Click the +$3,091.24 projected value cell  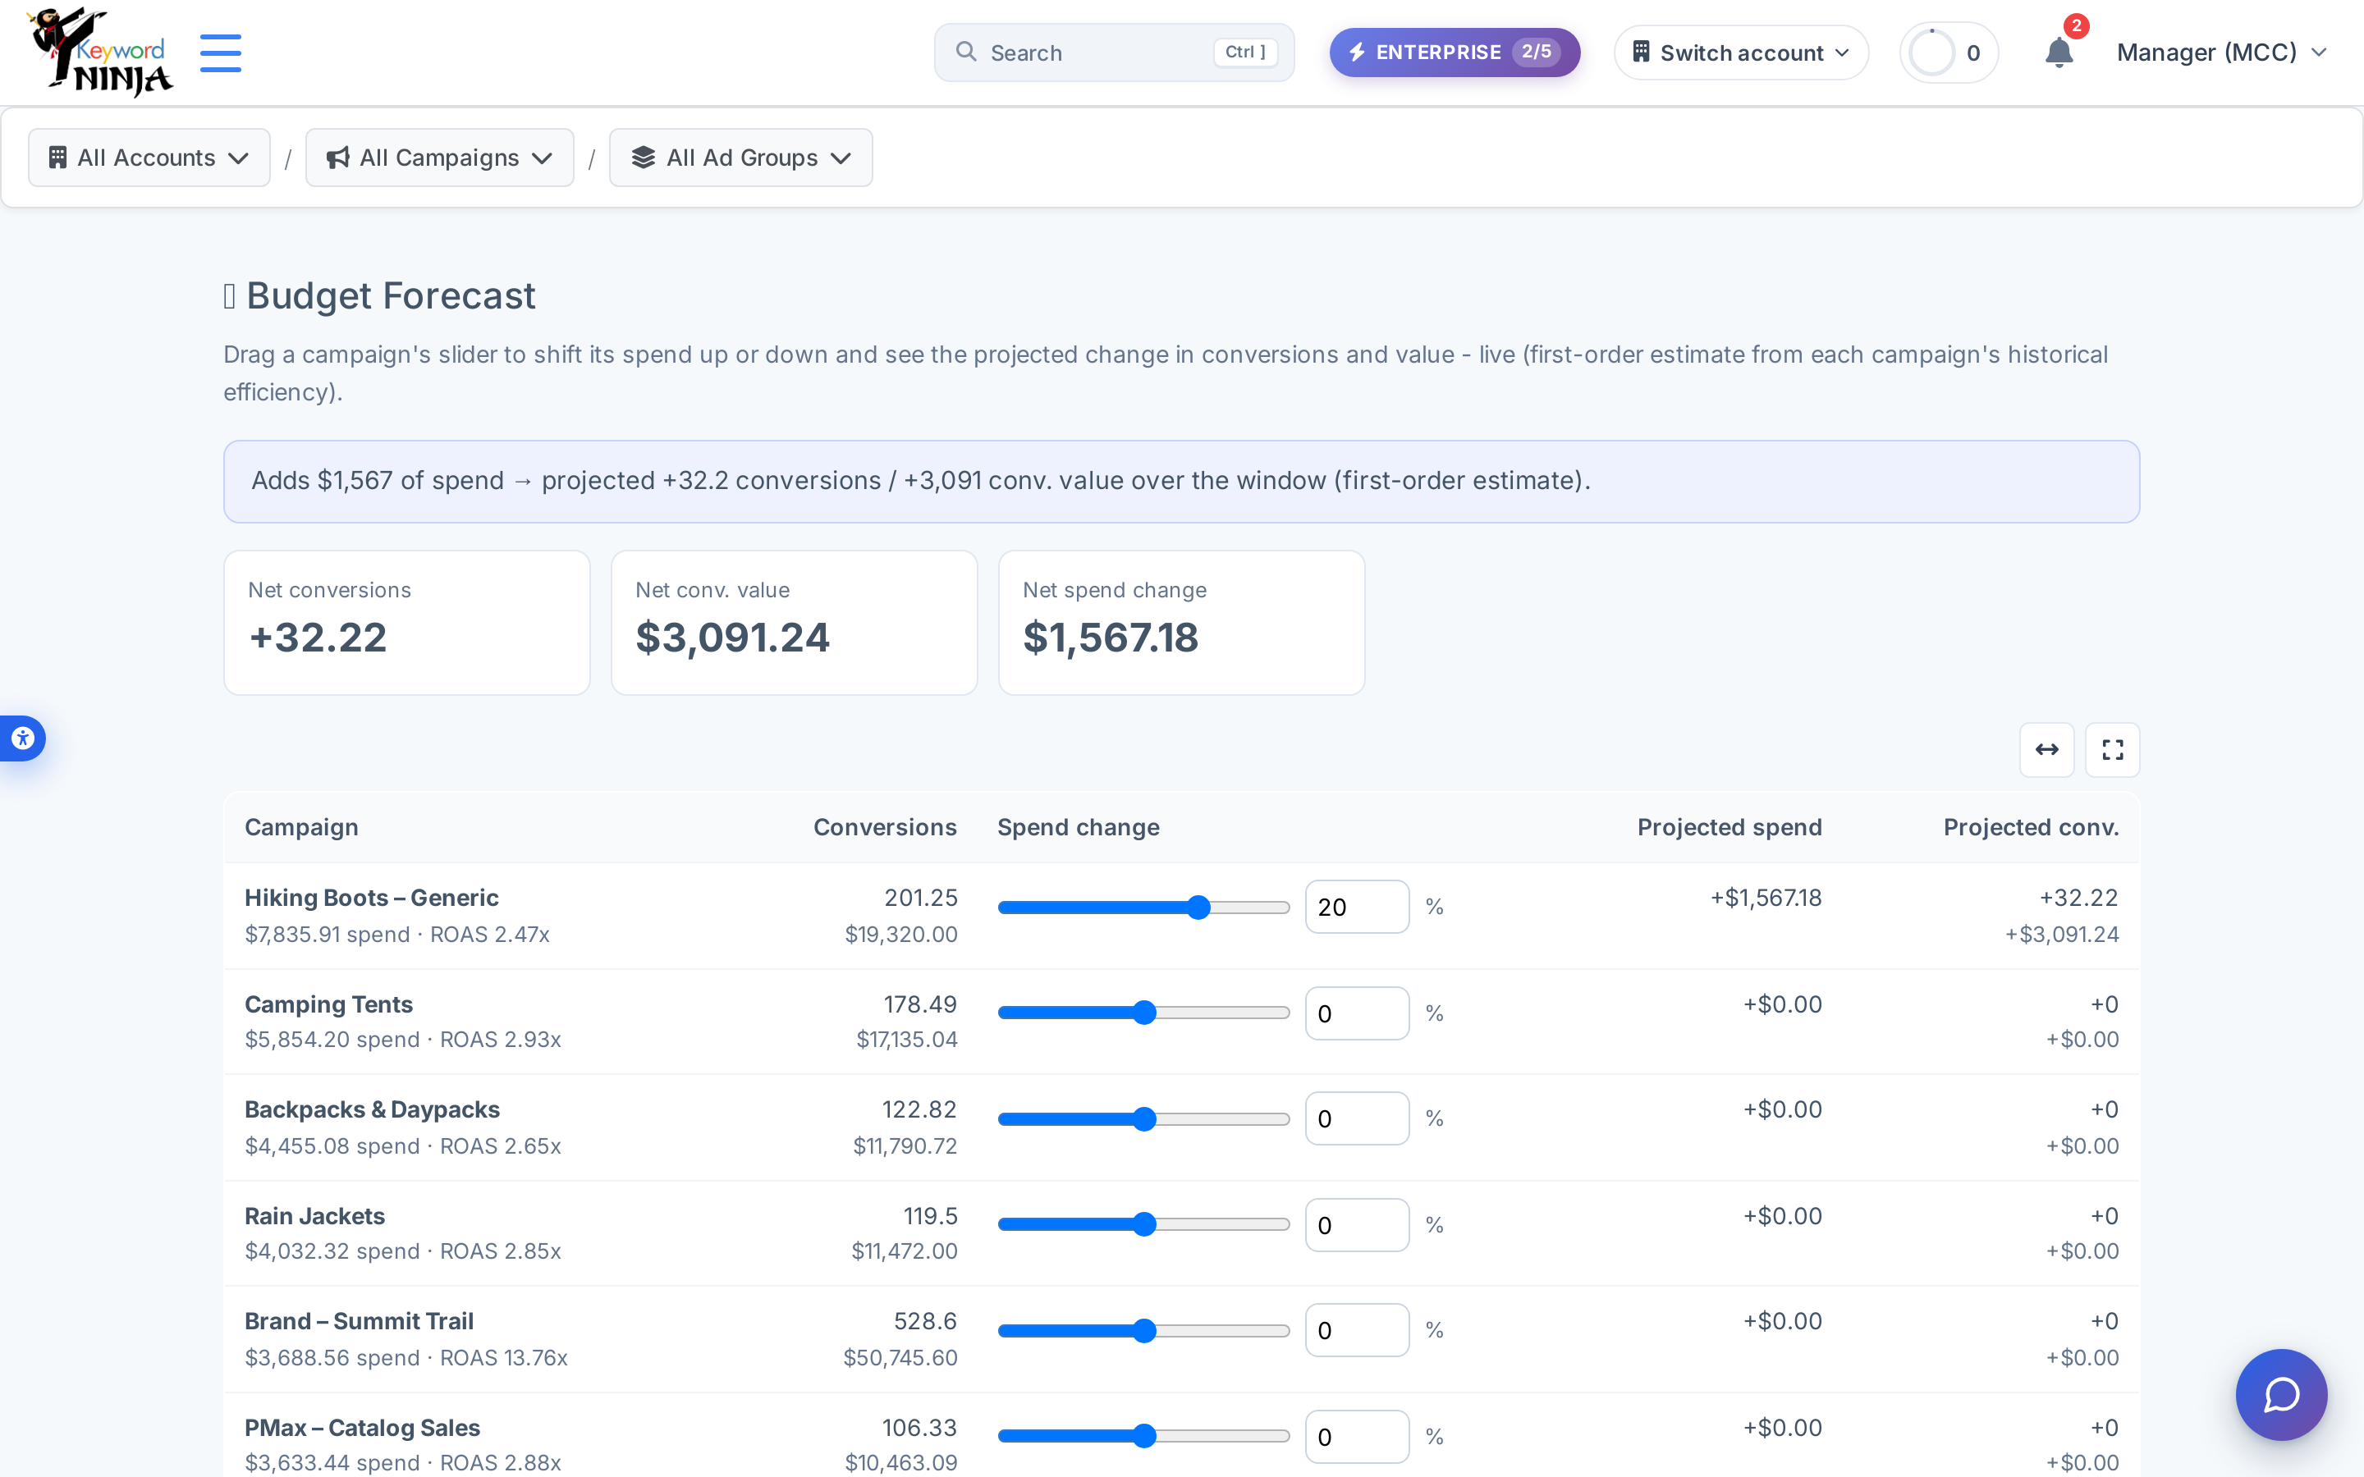pyautogui.click(x=2062, y=935)
